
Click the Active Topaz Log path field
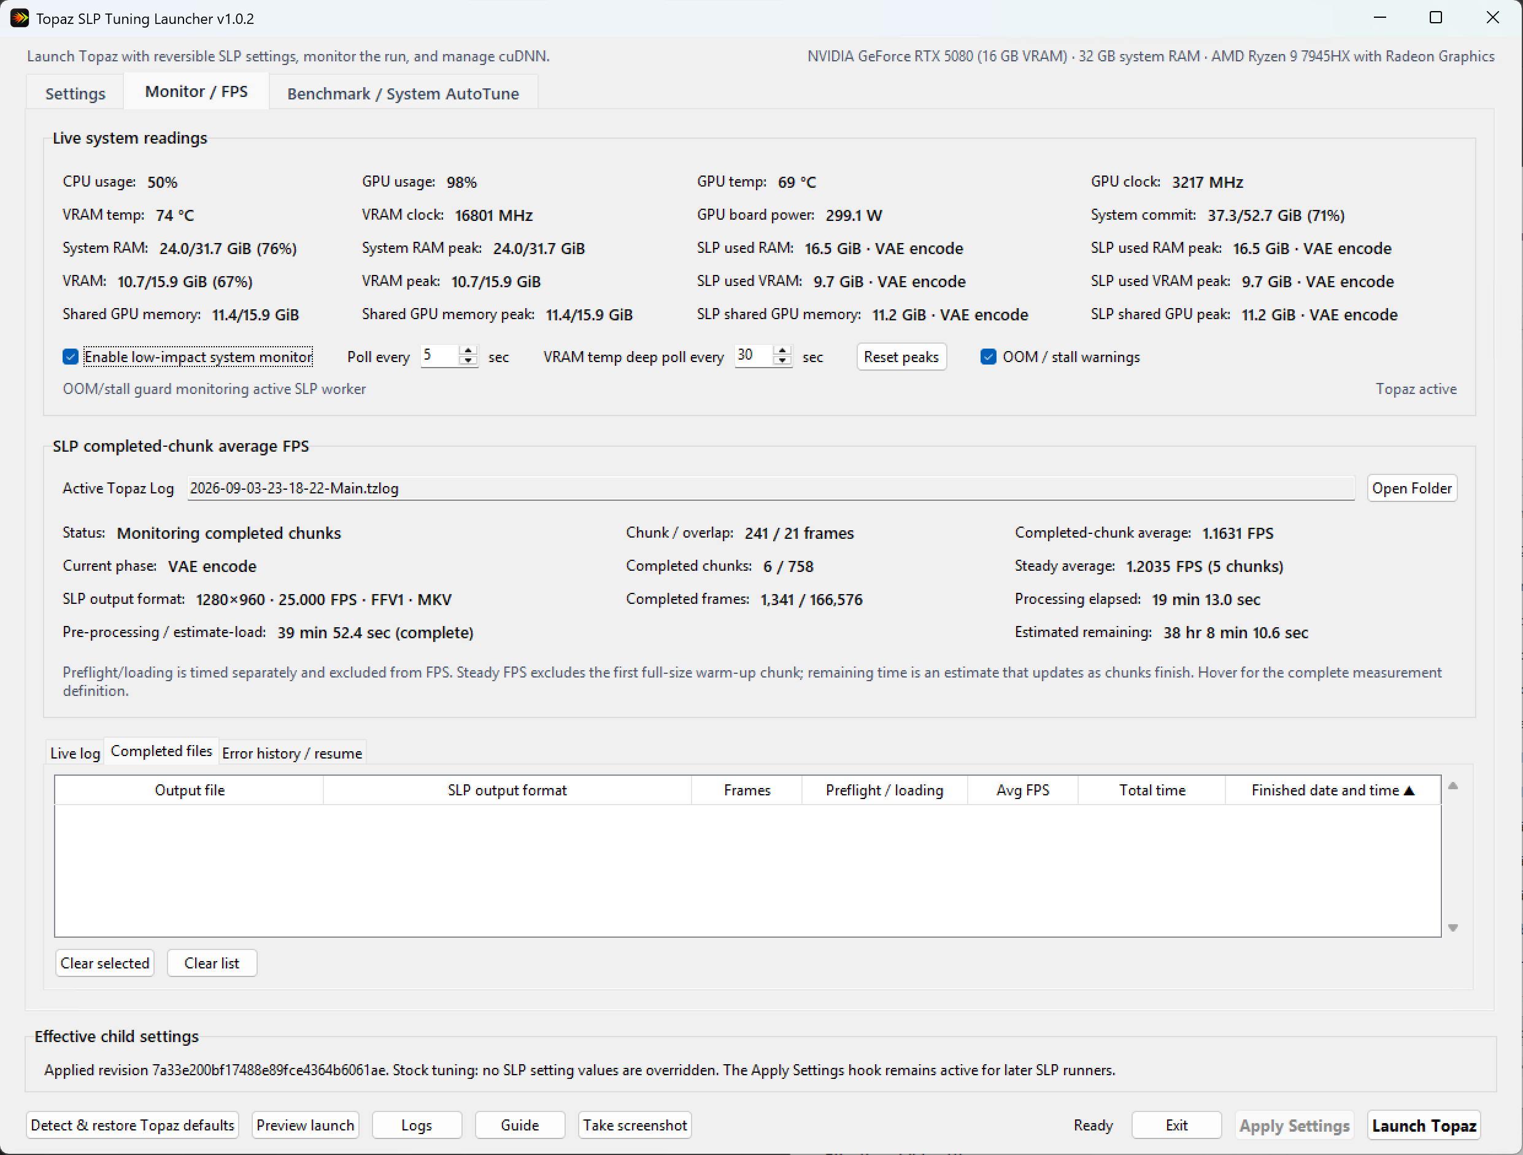771,489
